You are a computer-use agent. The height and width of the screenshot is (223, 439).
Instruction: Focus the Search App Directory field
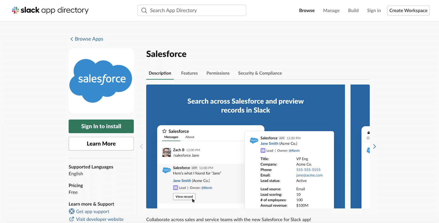[x=192, y=10]
